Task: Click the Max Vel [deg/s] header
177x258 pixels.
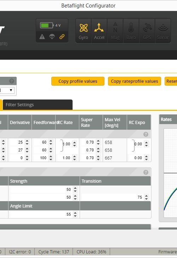Action: click(115, 122)
